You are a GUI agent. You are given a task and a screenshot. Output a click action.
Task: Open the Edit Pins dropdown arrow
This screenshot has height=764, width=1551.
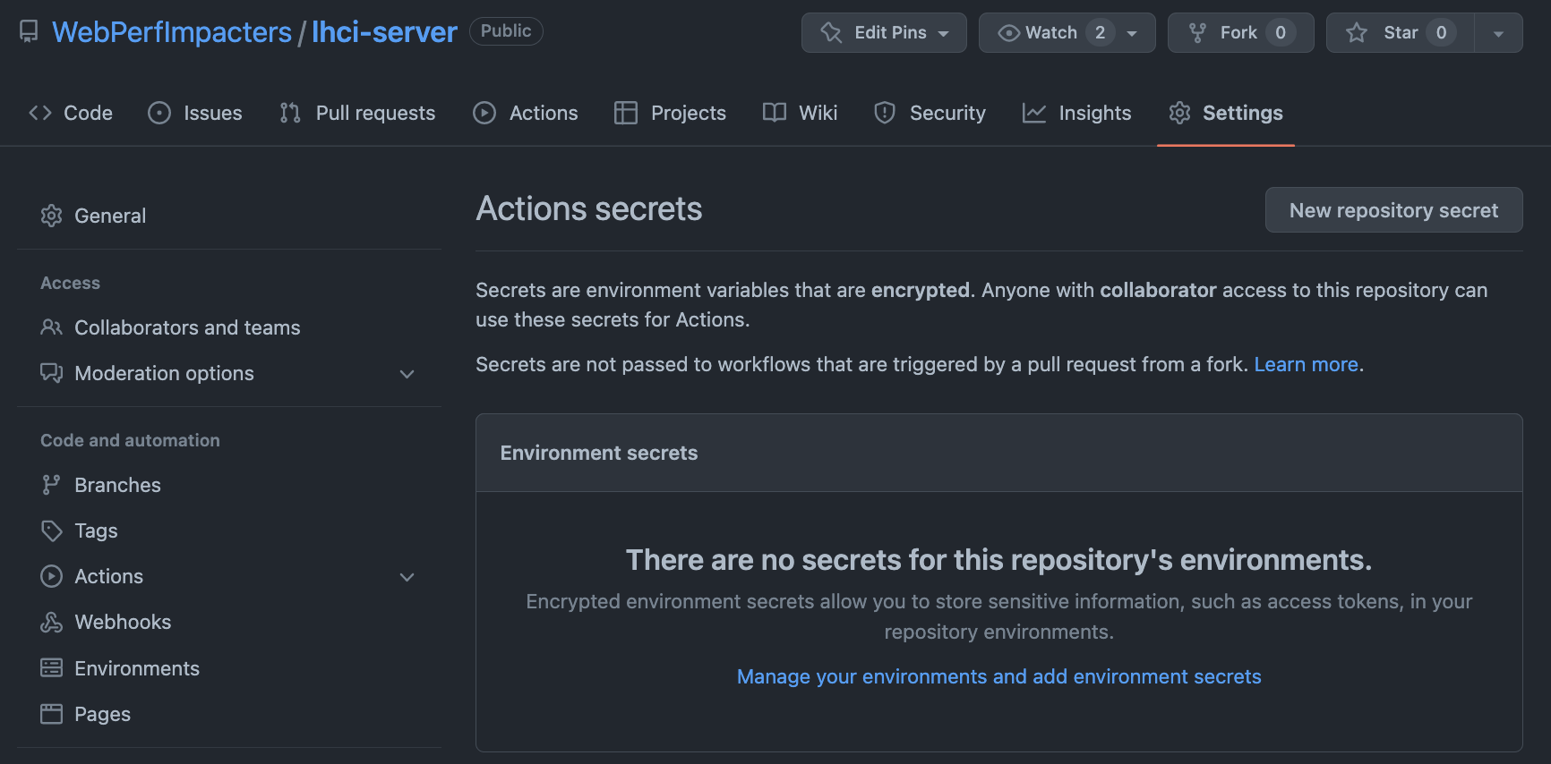point(944,34)
